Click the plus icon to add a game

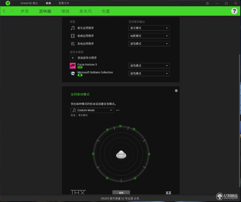click(x=73, y=58)
